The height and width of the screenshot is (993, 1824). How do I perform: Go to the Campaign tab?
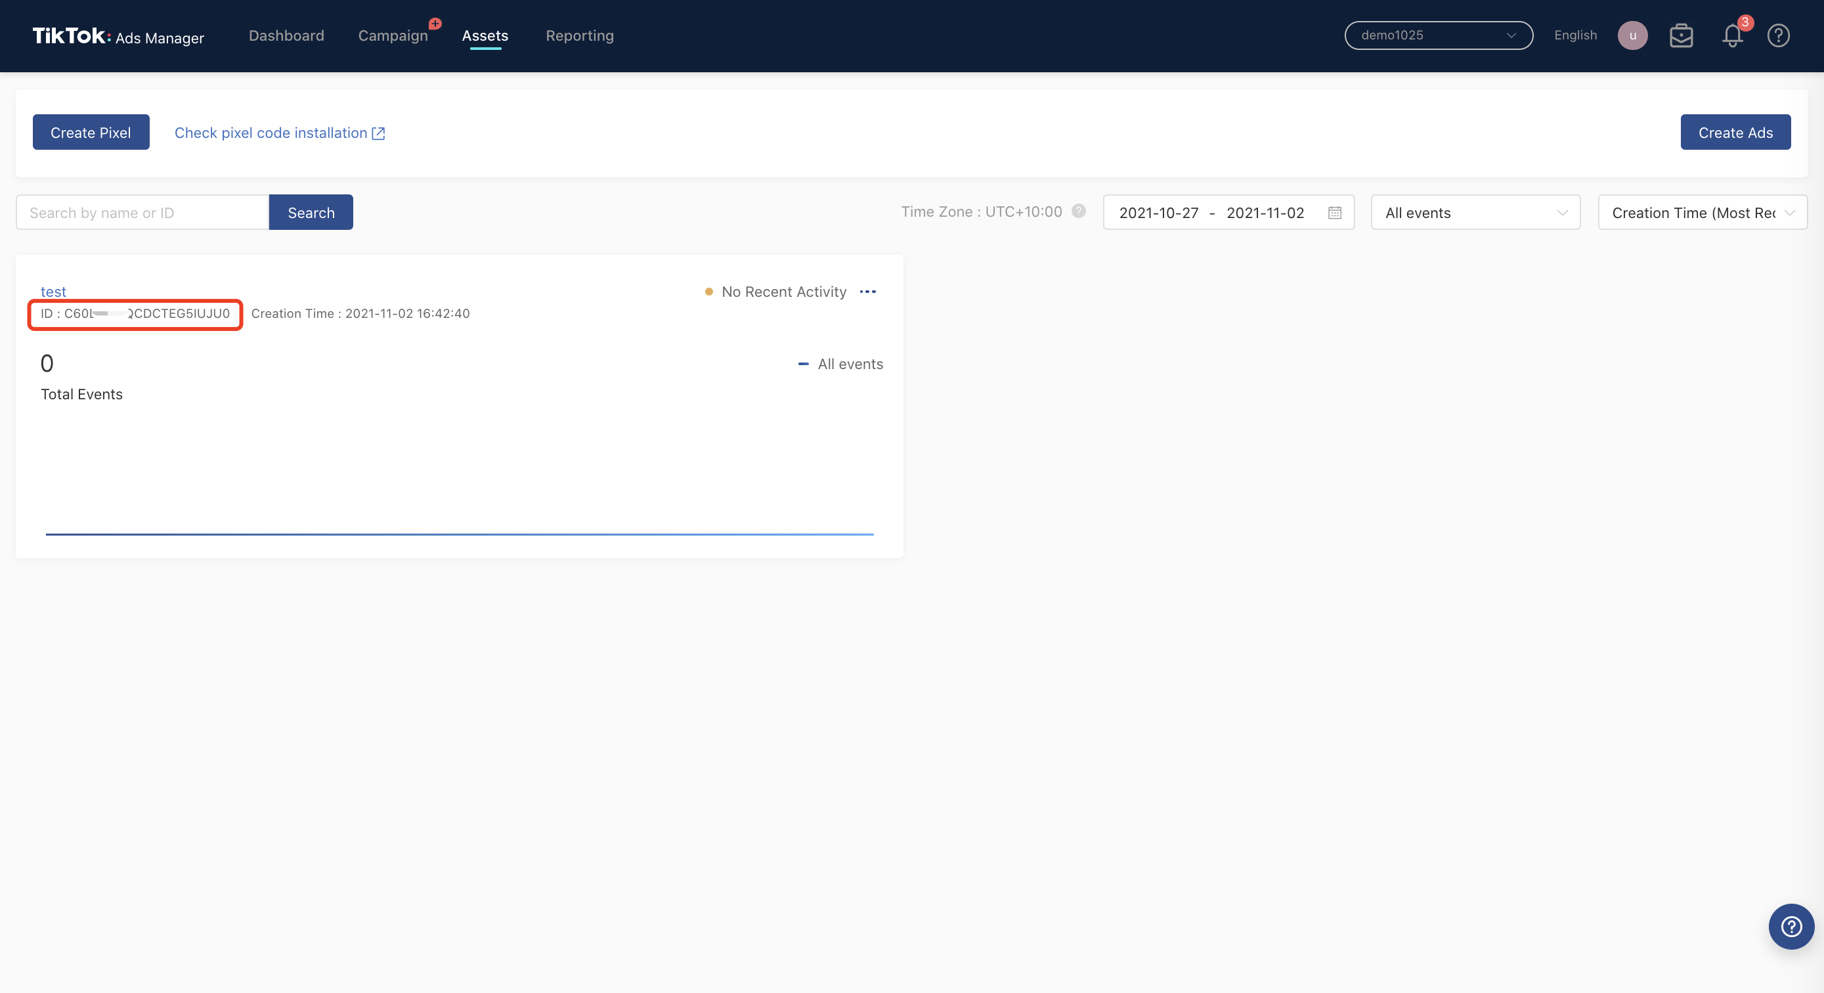393,35
